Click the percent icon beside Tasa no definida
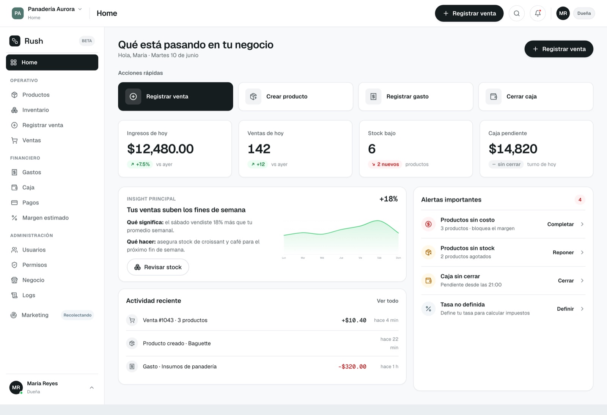The width and height of the screenshot is (607, 415). coord(428,309)
